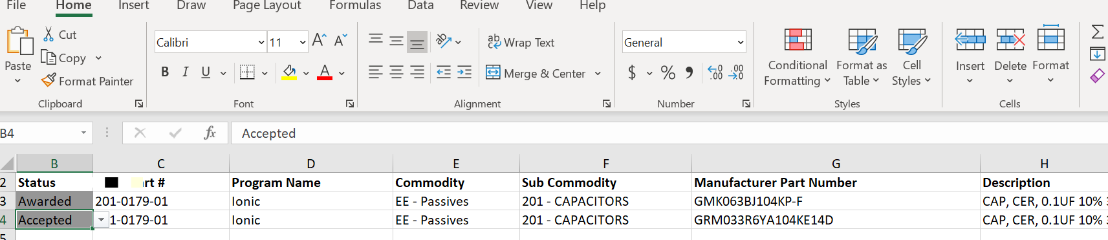1108x240 pixels.
Task: Click the Cut scissors icon
Action: (x=49, y=34)
